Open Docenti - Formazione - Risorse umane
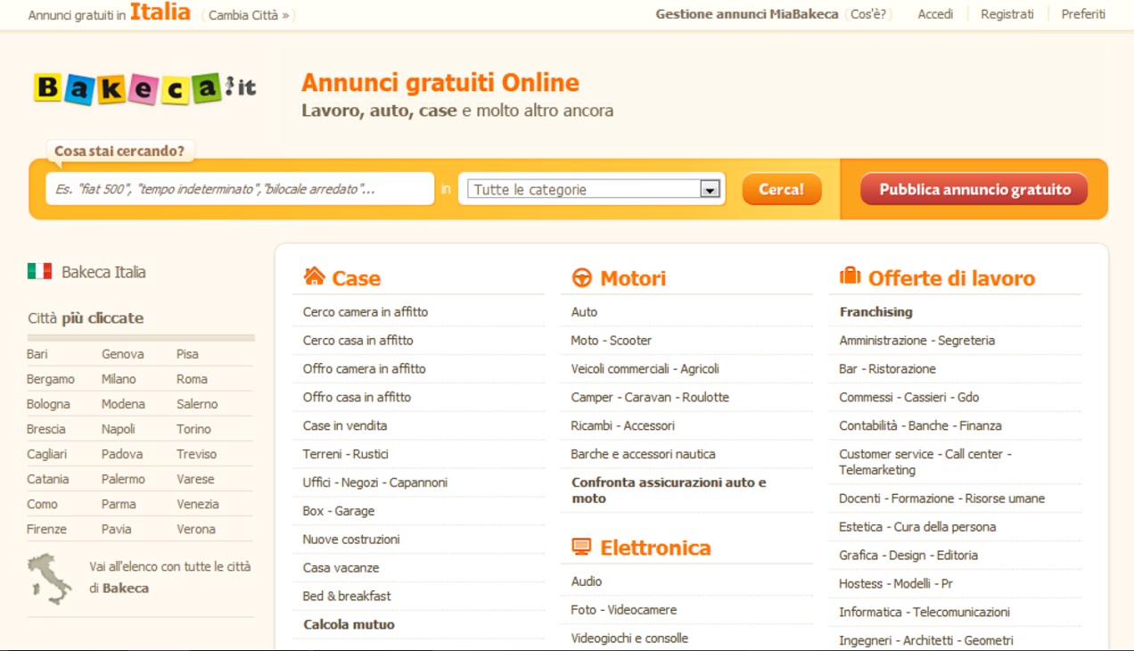1134x651 pixels. (941, 499)
